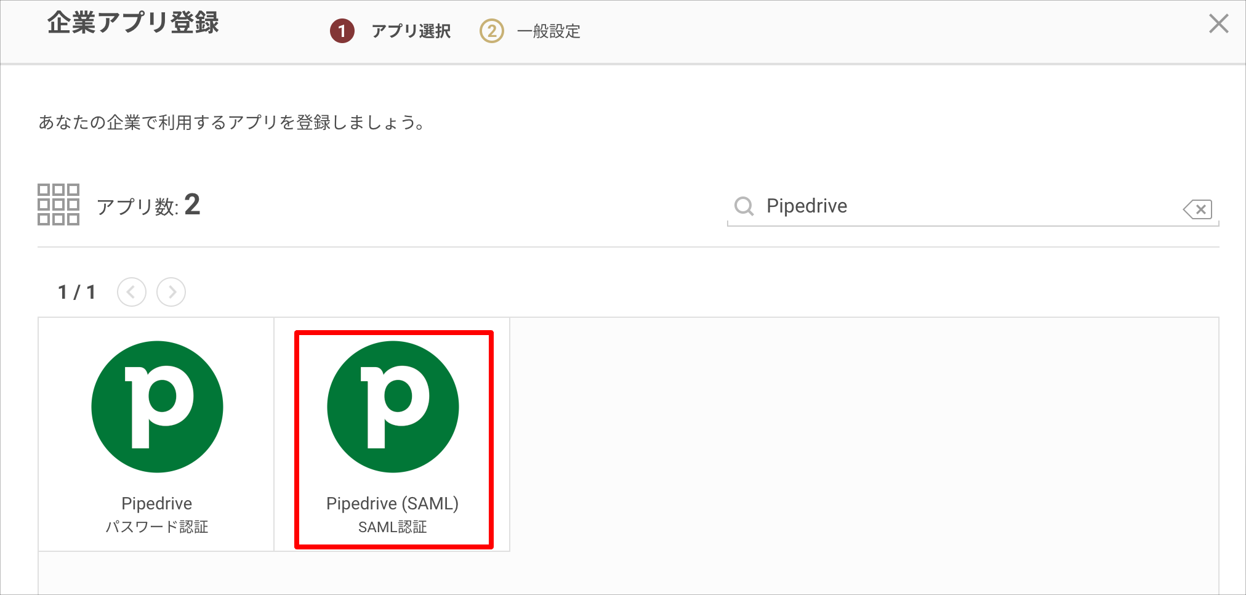Click the Pipedrive (SAML) app name

(x=393, y=504)
